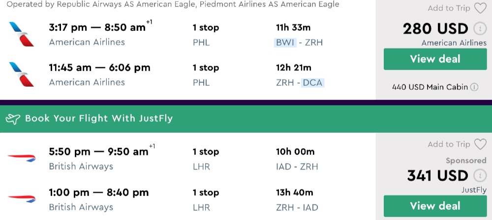View deal for 280 USD American Airlines

point(435,59)
